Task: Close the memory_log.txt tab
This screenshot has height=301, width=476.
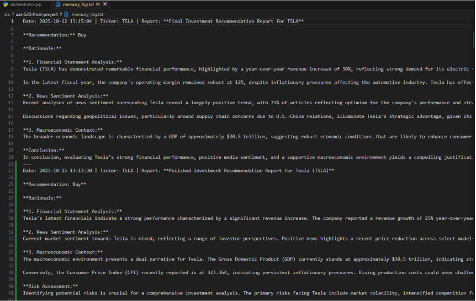Action: click(x=105, y=4)
